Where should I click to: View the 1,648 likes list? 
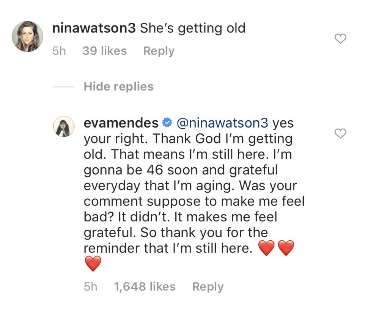145,286
